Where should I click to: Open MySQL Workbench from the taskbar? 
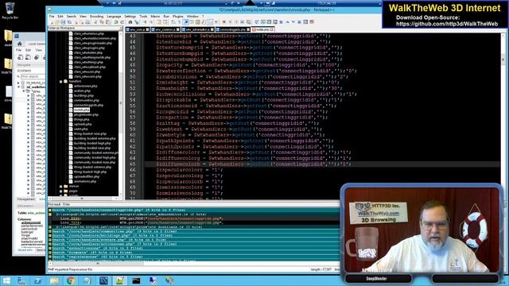tap(103, 280)
